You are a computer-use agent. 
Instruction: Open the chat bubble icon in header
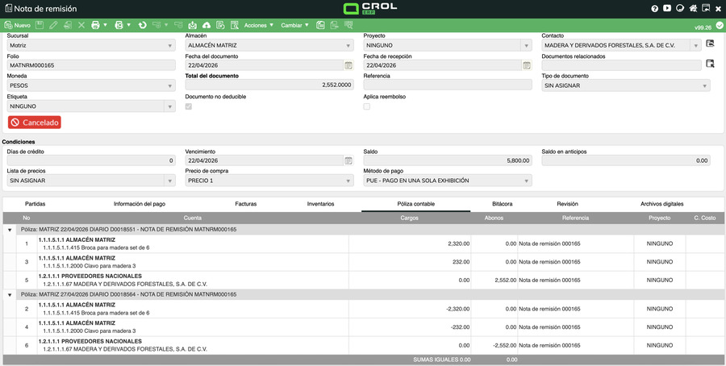coord(681,9)
